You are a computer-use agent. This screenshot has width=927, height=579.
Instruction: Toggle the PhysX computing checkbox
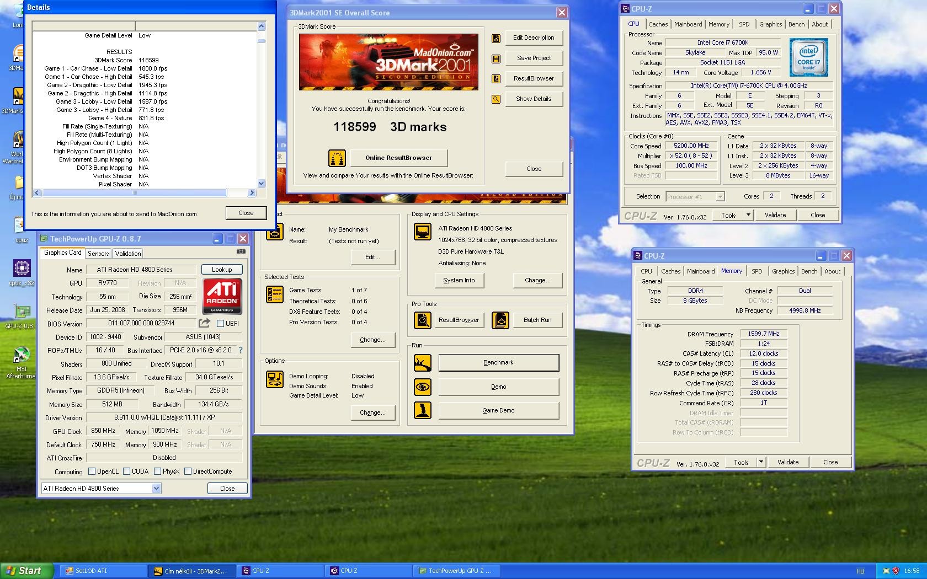158,471
